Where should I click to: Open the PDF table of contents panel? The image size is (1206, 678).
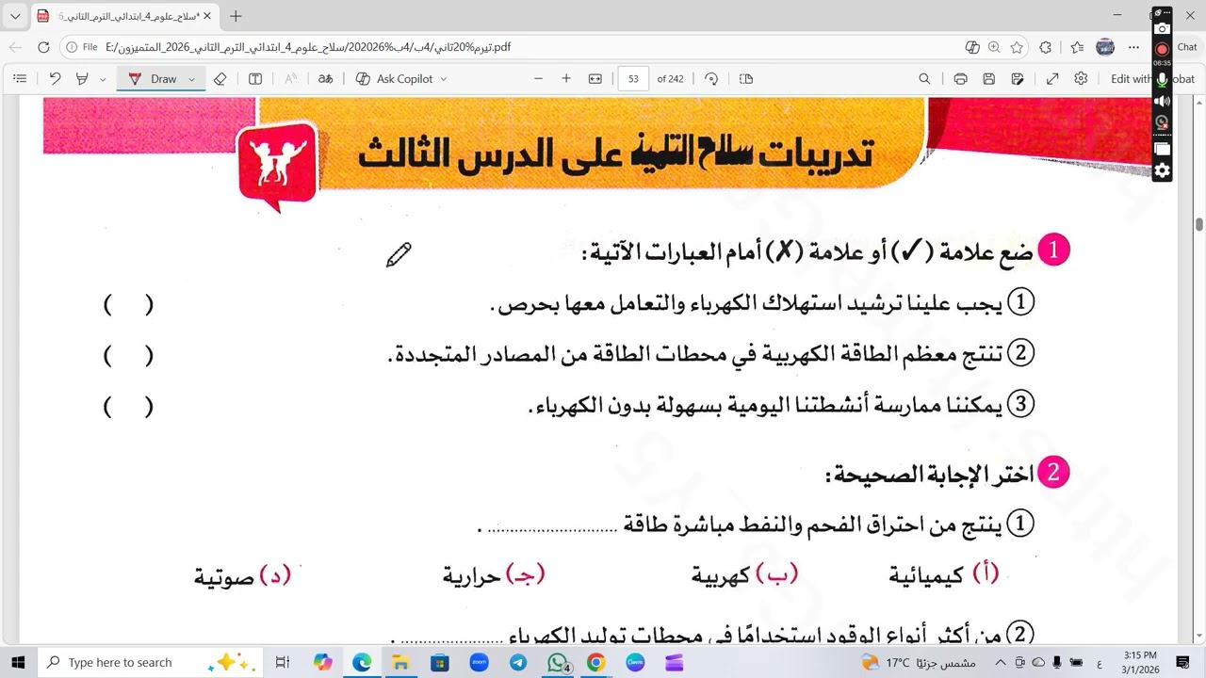pos(20,79)
